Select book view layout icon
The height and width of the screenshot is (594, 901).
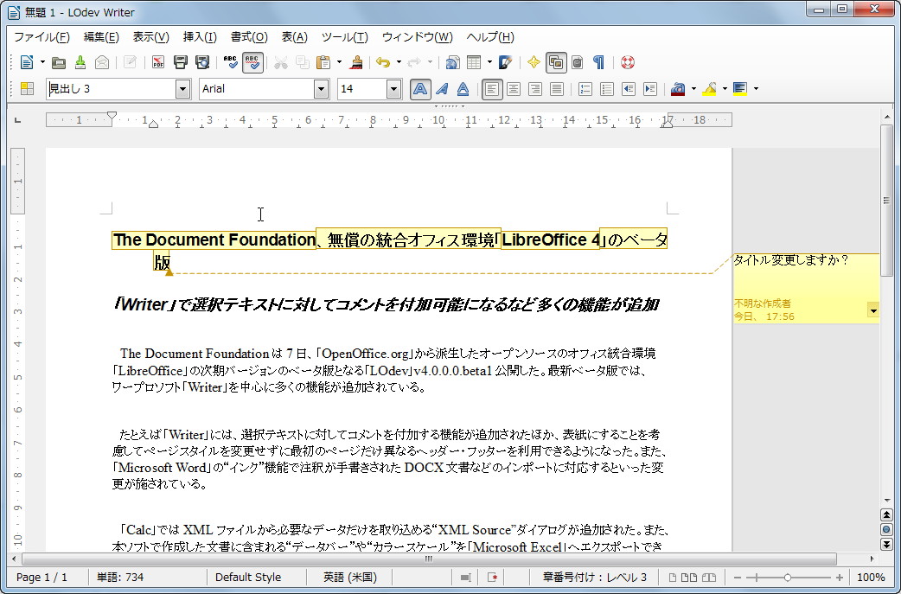click(x=709, y=578)
